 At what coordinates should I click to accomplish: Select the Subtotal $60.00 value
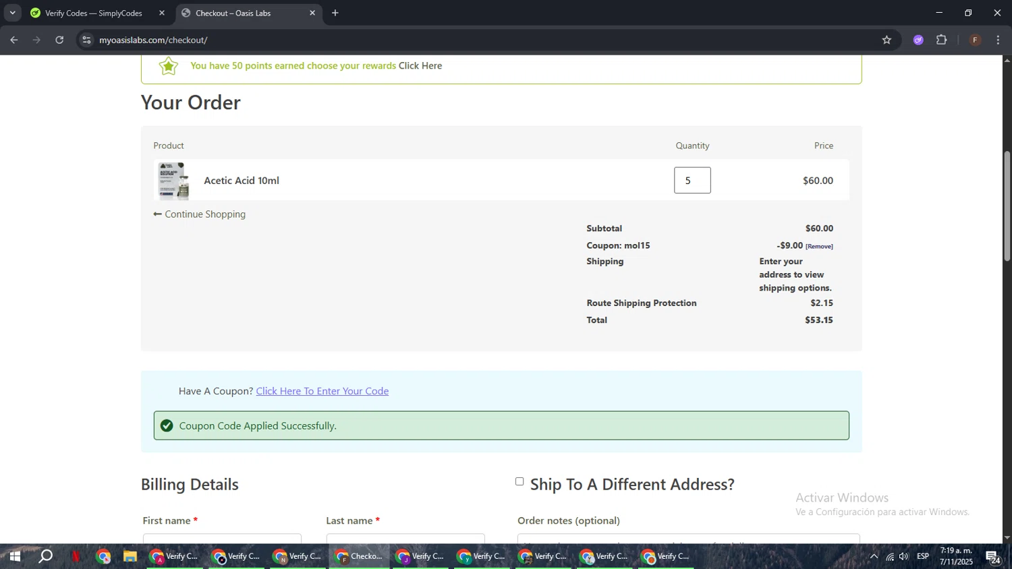pos(819,229)
